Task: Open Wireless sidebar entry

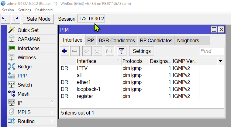Action: (x=32, y=57)
